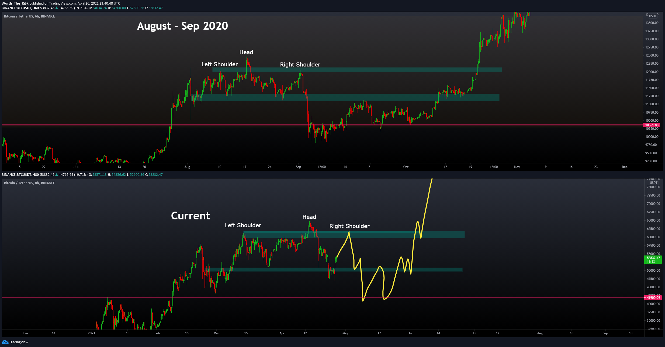Click the "Bitcoin / TetherUS, 8h, BINANCE" chart title
Viewport: 665px width, 347px height.
tap(29, 183)
